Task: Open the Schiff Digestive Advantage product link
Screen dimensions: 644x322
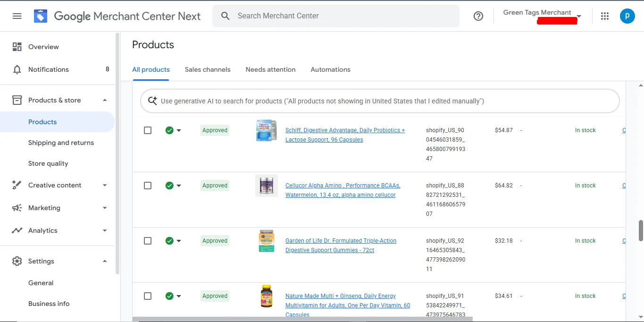Action: 345,130
